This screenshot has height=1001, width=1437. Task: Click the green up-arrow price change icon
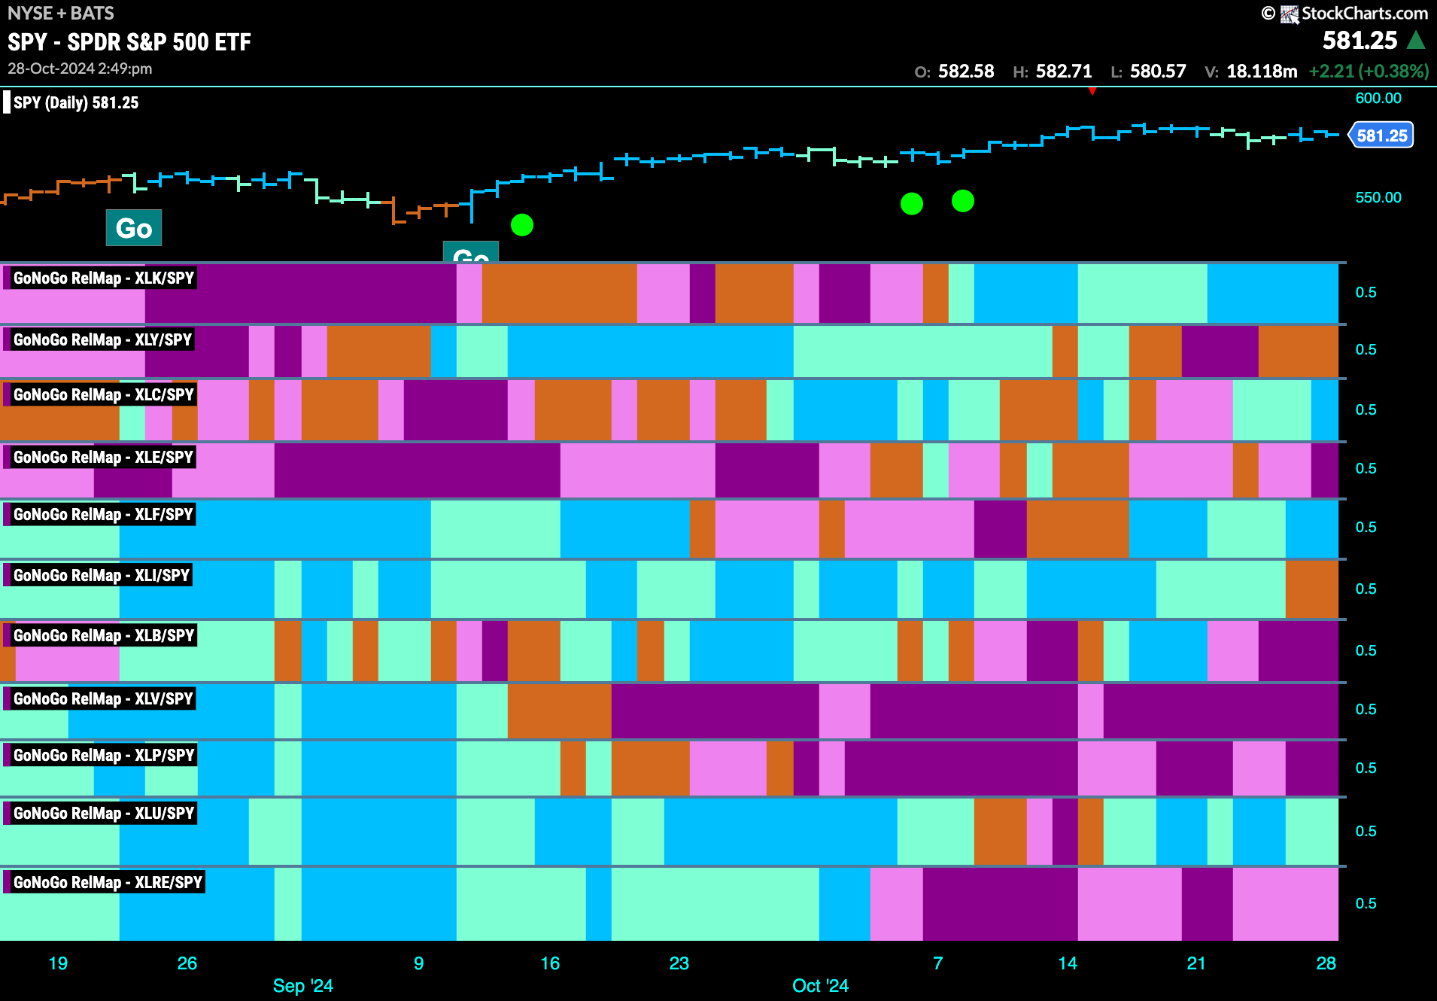(1416, 40)
